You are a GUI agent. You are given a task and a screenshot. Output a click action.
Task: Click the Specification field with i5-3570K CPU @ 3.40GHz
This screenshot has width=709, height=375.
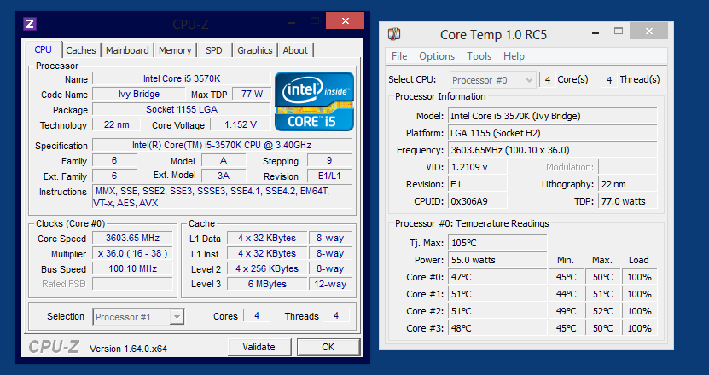[222, 145]
